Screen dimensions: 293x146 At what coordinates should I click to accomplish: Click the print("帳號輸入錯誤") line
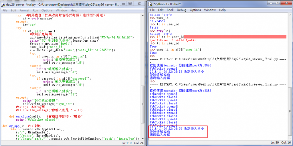tap(55, 69)
